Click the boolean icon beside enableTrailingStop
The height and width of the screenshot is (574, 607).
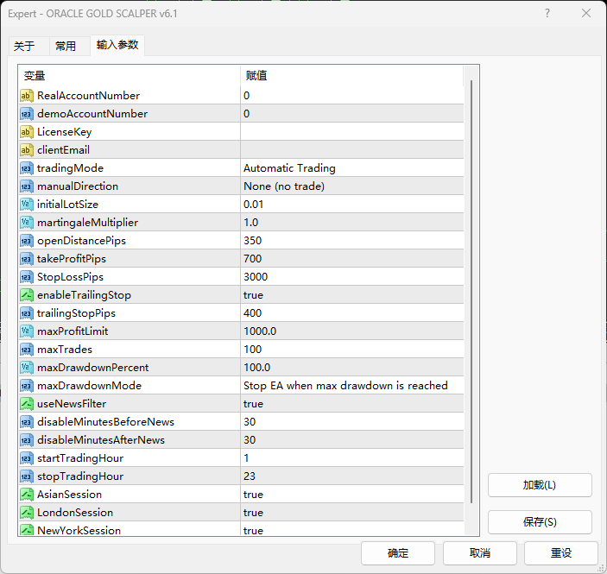click(26, 295)
